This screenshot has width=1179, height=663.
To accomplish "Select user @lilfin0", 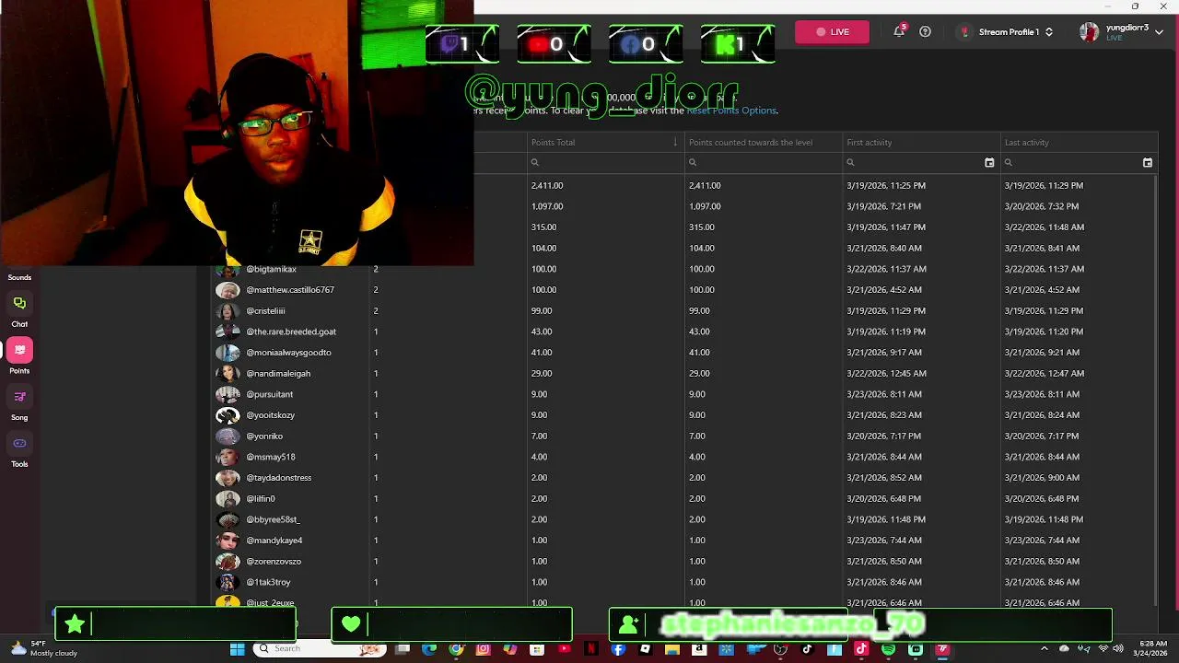I will point(261,499).
